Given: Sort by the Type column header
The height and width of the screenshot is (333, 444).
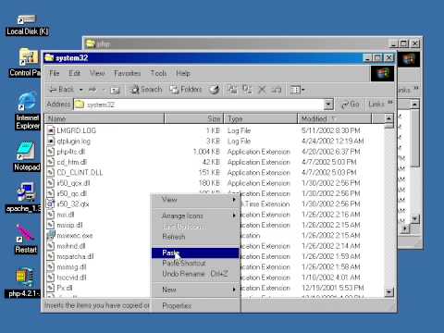Looking at the screenshot, I should click(x=261, y=118).
